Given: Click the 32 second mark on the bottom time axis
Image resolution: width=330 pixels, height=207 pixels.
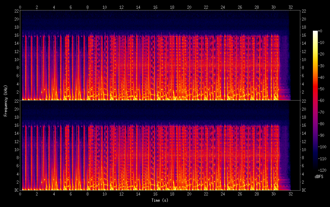Looking at the screenshot, I should (x=290, y=194).
